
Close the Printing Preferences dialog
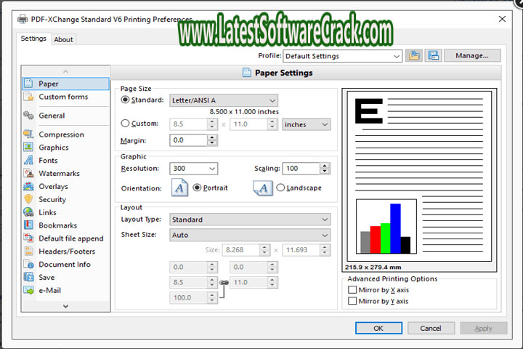pos(502,19)
